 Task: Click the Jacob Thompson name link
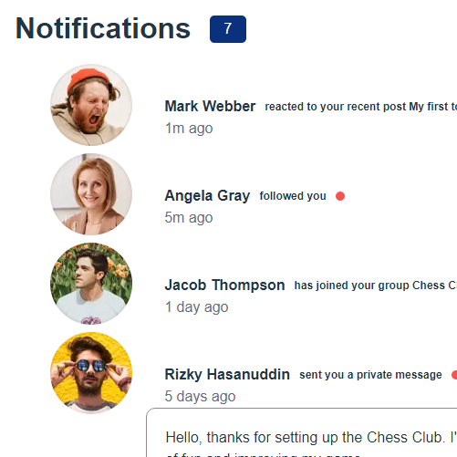click(x=224, y=285)
